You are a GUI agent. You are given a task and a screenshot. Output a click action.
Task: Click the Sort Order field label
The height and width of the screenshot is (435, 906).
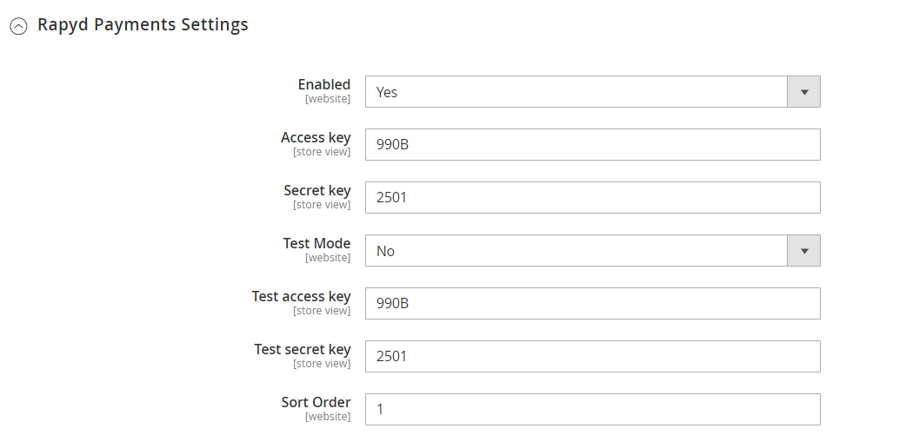[316, 403]
